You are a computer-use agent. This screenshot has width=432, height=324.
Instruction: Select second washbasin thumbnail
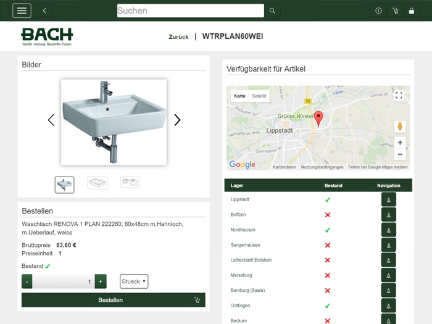[98, 183]
